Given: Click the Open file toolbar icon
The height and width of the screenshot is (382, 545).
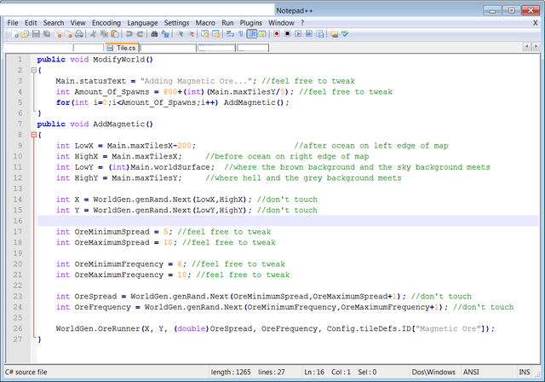Looking at the screenshot, I should click(25, 34).
